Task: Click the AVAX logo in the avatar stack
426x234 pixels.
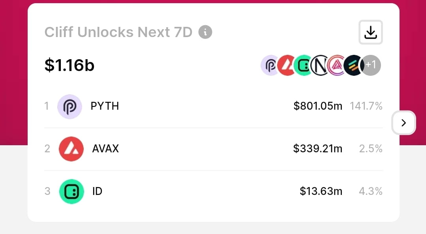Action: pos(287,65)
